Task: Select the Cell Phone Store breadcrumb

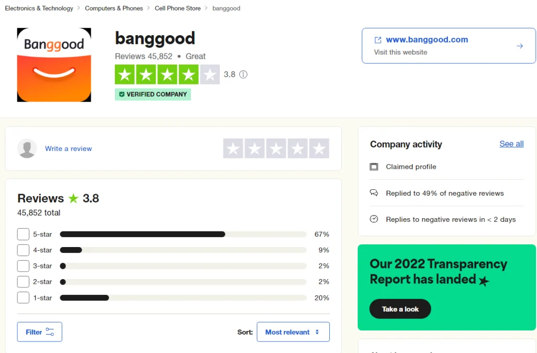Action: [177, 8]
